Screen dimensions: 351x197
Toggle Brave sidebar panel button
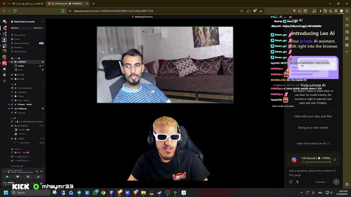(x=319, y=11)
